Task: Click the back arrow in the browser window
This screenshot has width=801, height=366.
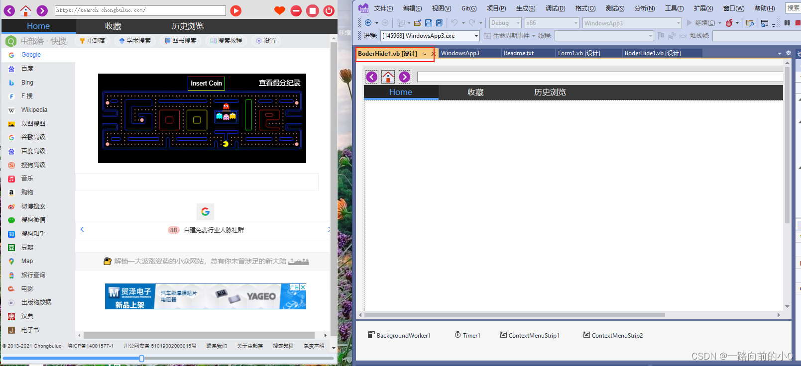Action: click(x=9, y=10)
